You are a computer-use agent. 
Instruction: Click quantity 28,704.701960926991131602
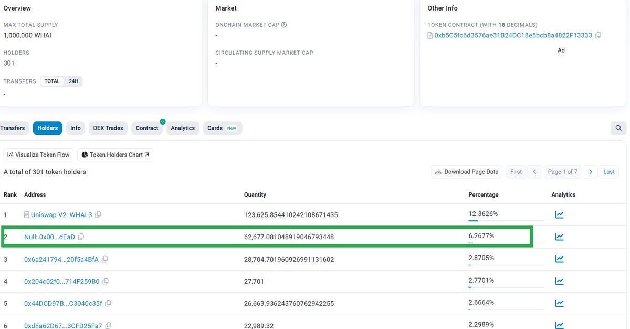(289, 259)
